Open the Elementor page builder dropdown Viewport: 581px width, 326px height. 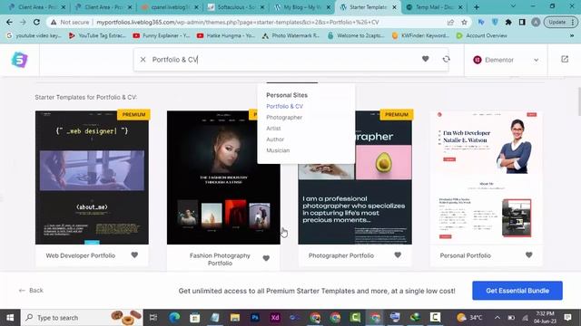point(506,60)
